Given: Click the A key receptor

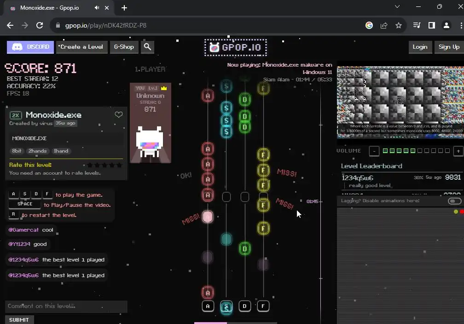Looking at the screenshot, I should pos(208,306).
